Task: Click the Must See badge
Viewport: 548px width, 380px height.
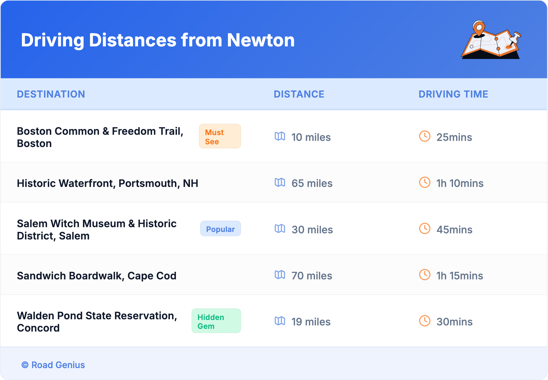Action: (220, 136)
